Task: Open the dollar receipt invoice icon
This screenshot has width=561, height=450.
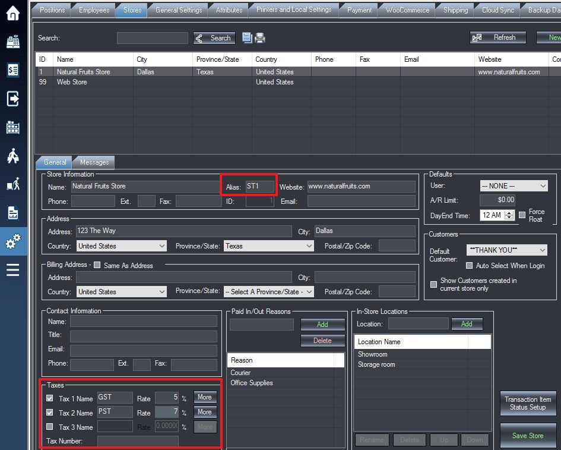Action: click(x=13, y=70)
